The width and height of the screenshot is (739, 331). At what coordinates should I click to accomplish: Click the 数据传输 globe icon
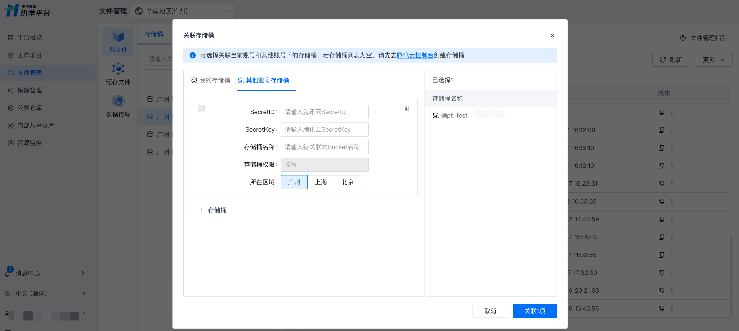pos(118,101)
